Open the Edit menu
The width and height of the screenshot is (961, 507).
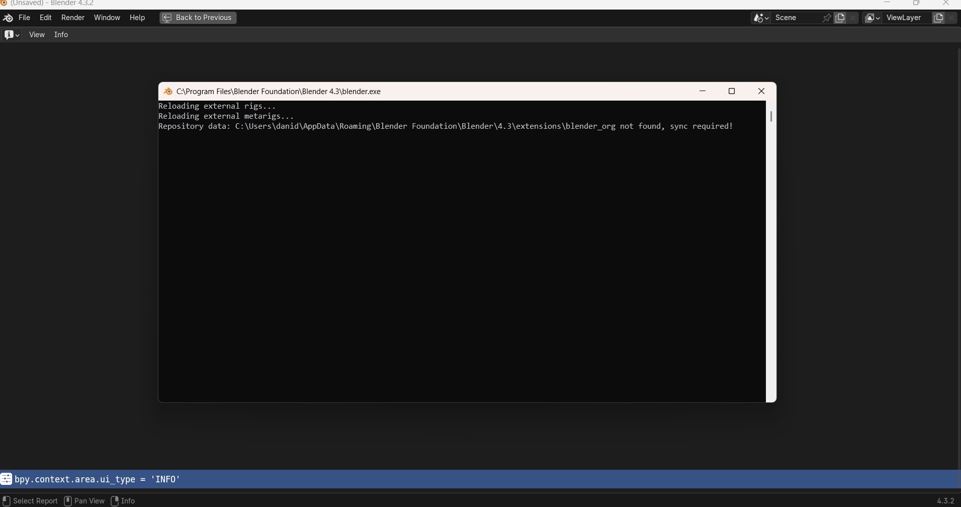click(46, 18)
